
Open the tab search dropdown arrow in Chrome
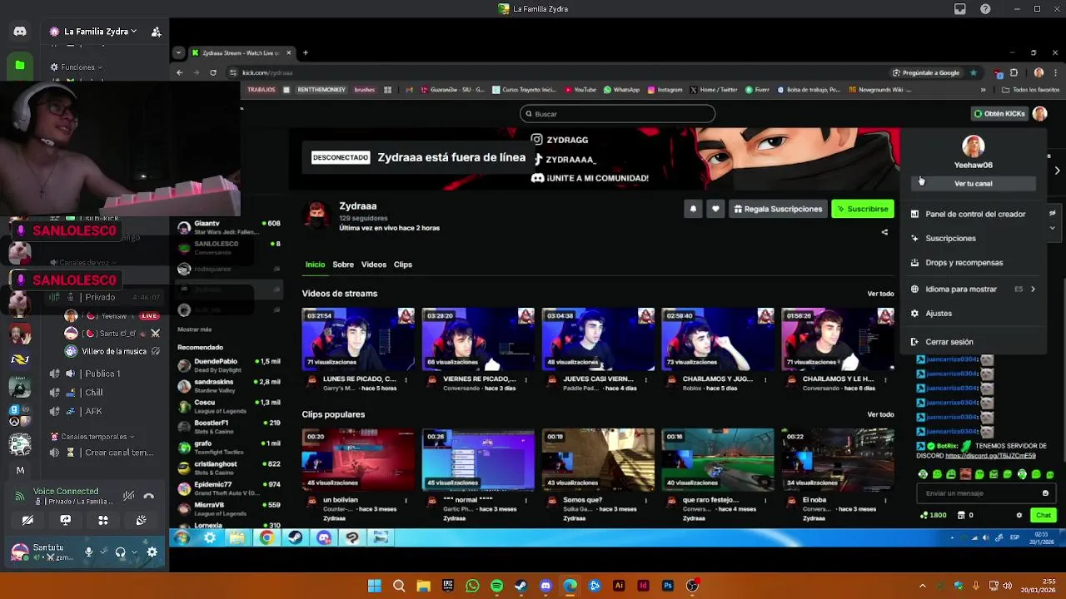[178, 52]
